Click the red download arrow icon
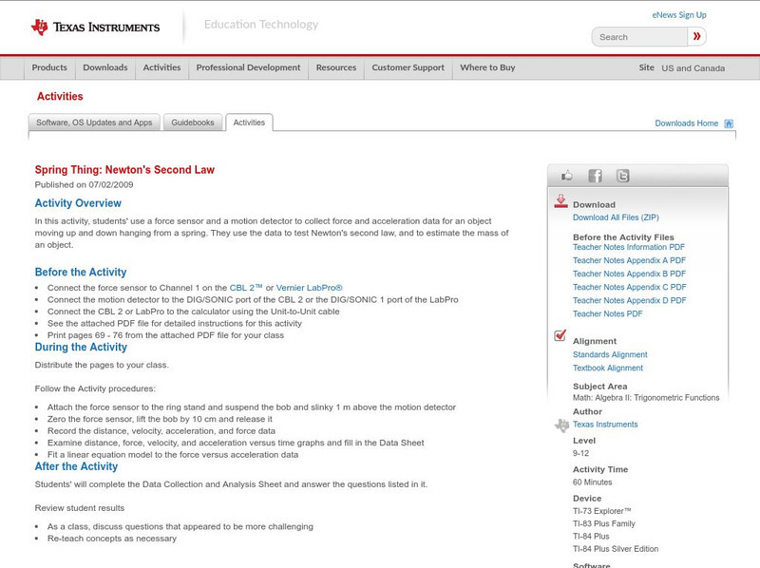The image size is (760, 568). (562, 202)
